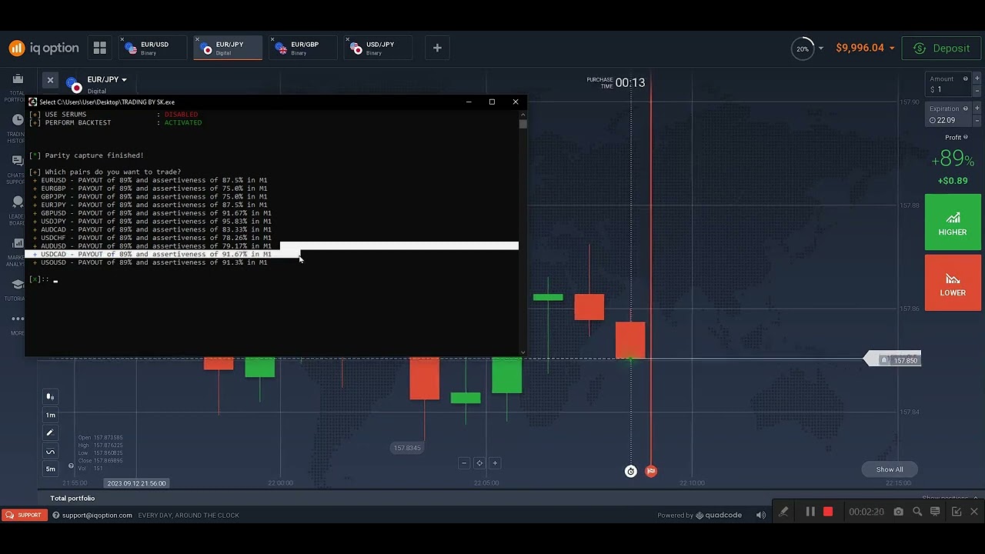Increase the trade Amount

coord(978,78)
